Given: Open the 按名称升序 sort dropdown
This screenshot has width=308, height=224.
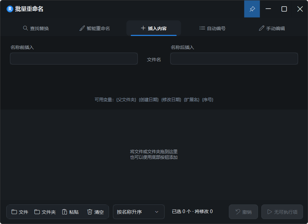Looking at the screenshot, I should [x=139, y=212].
